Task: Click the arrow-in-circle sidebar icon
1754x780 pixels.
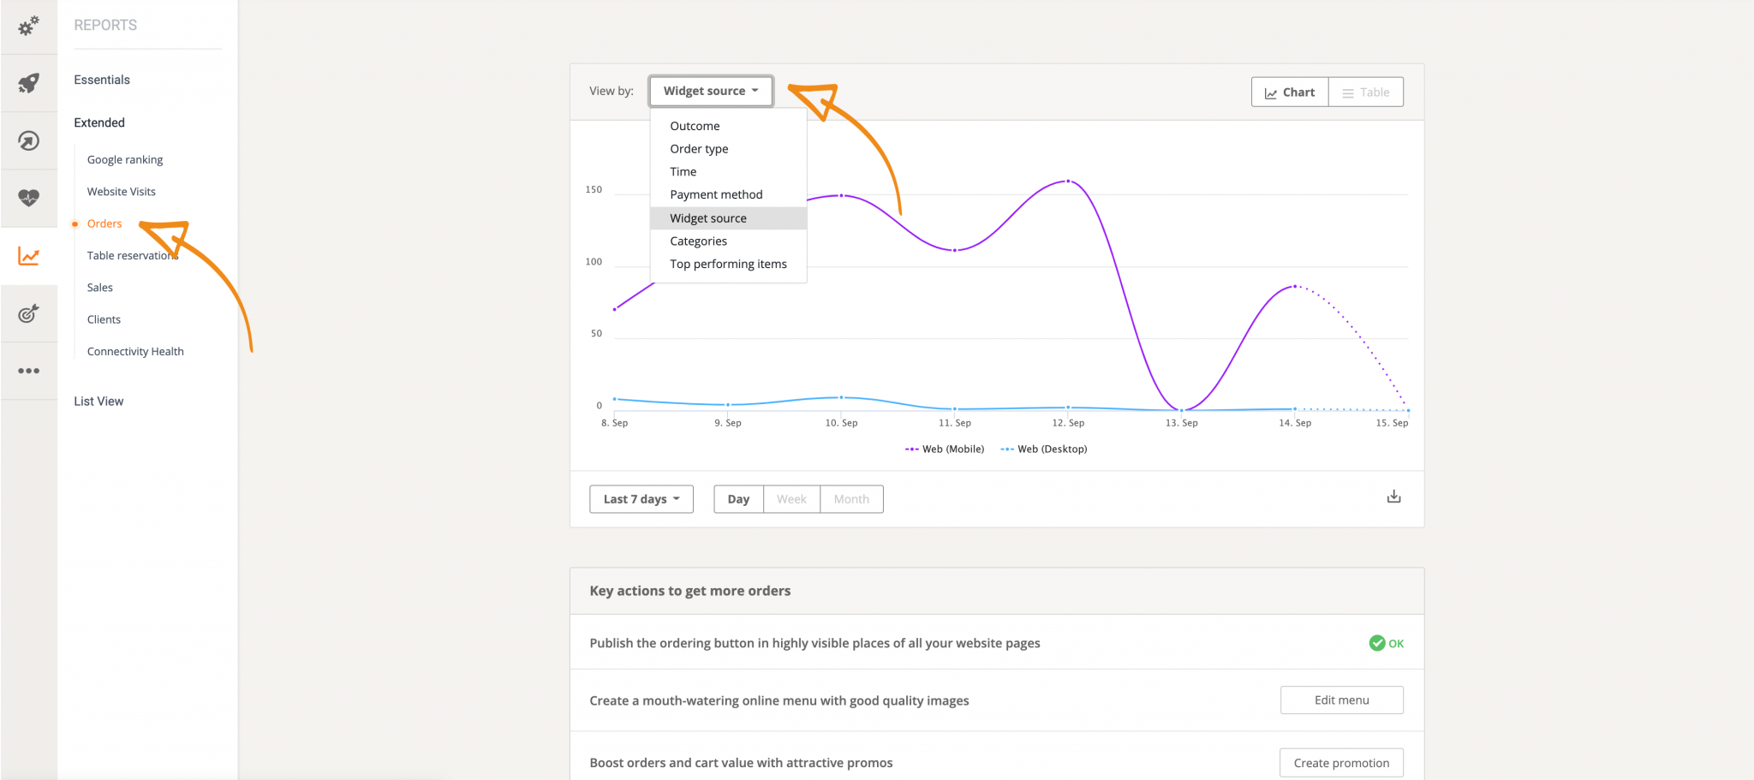Action: click(x=28, y=140)
